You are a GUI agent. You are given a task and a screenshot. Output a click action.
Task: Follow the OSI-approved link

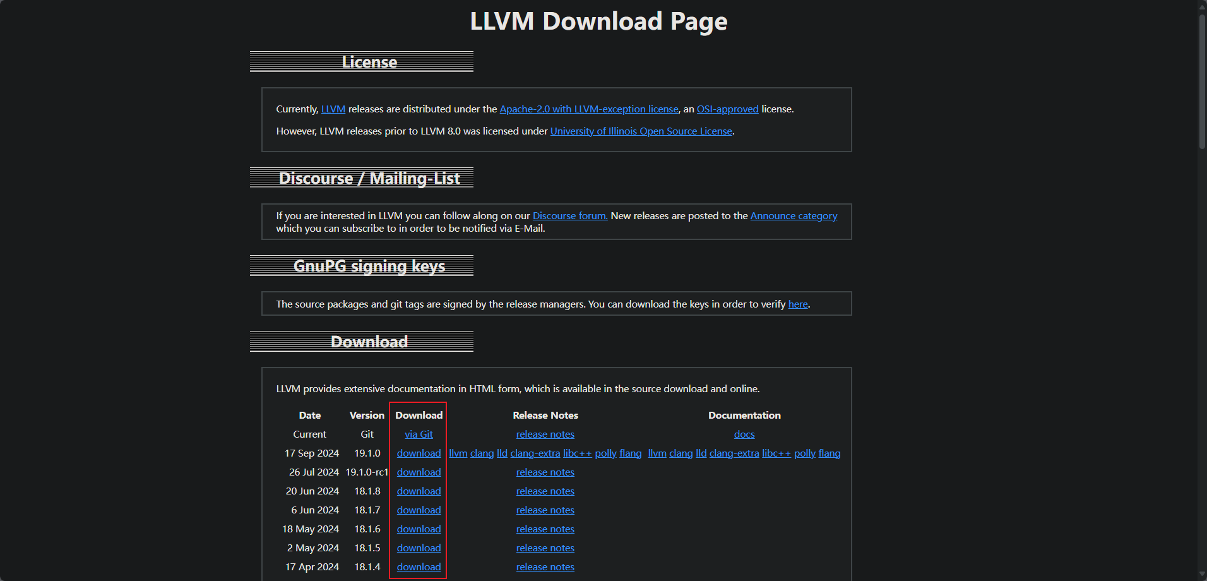pyautogui.click(x=727, y=109)
